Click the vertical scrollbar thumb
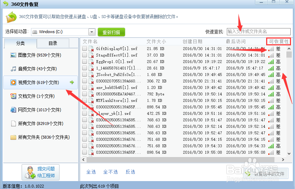295x189 pixels. coord(289,54)
